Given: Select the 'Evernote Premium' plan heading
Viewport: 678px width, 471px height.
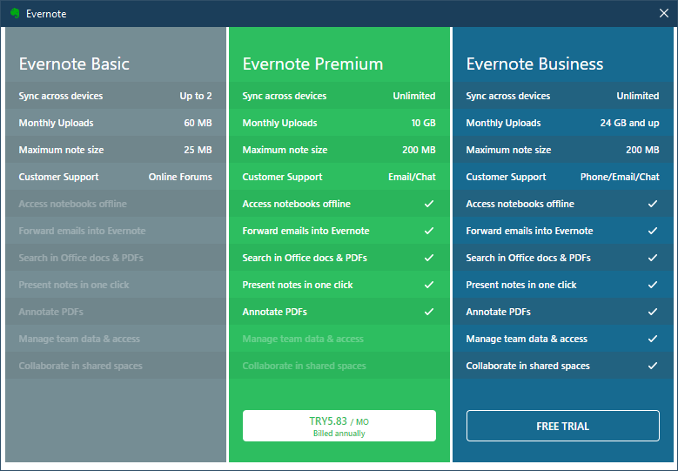Looking at the screenshot, I should pos(312,64).
